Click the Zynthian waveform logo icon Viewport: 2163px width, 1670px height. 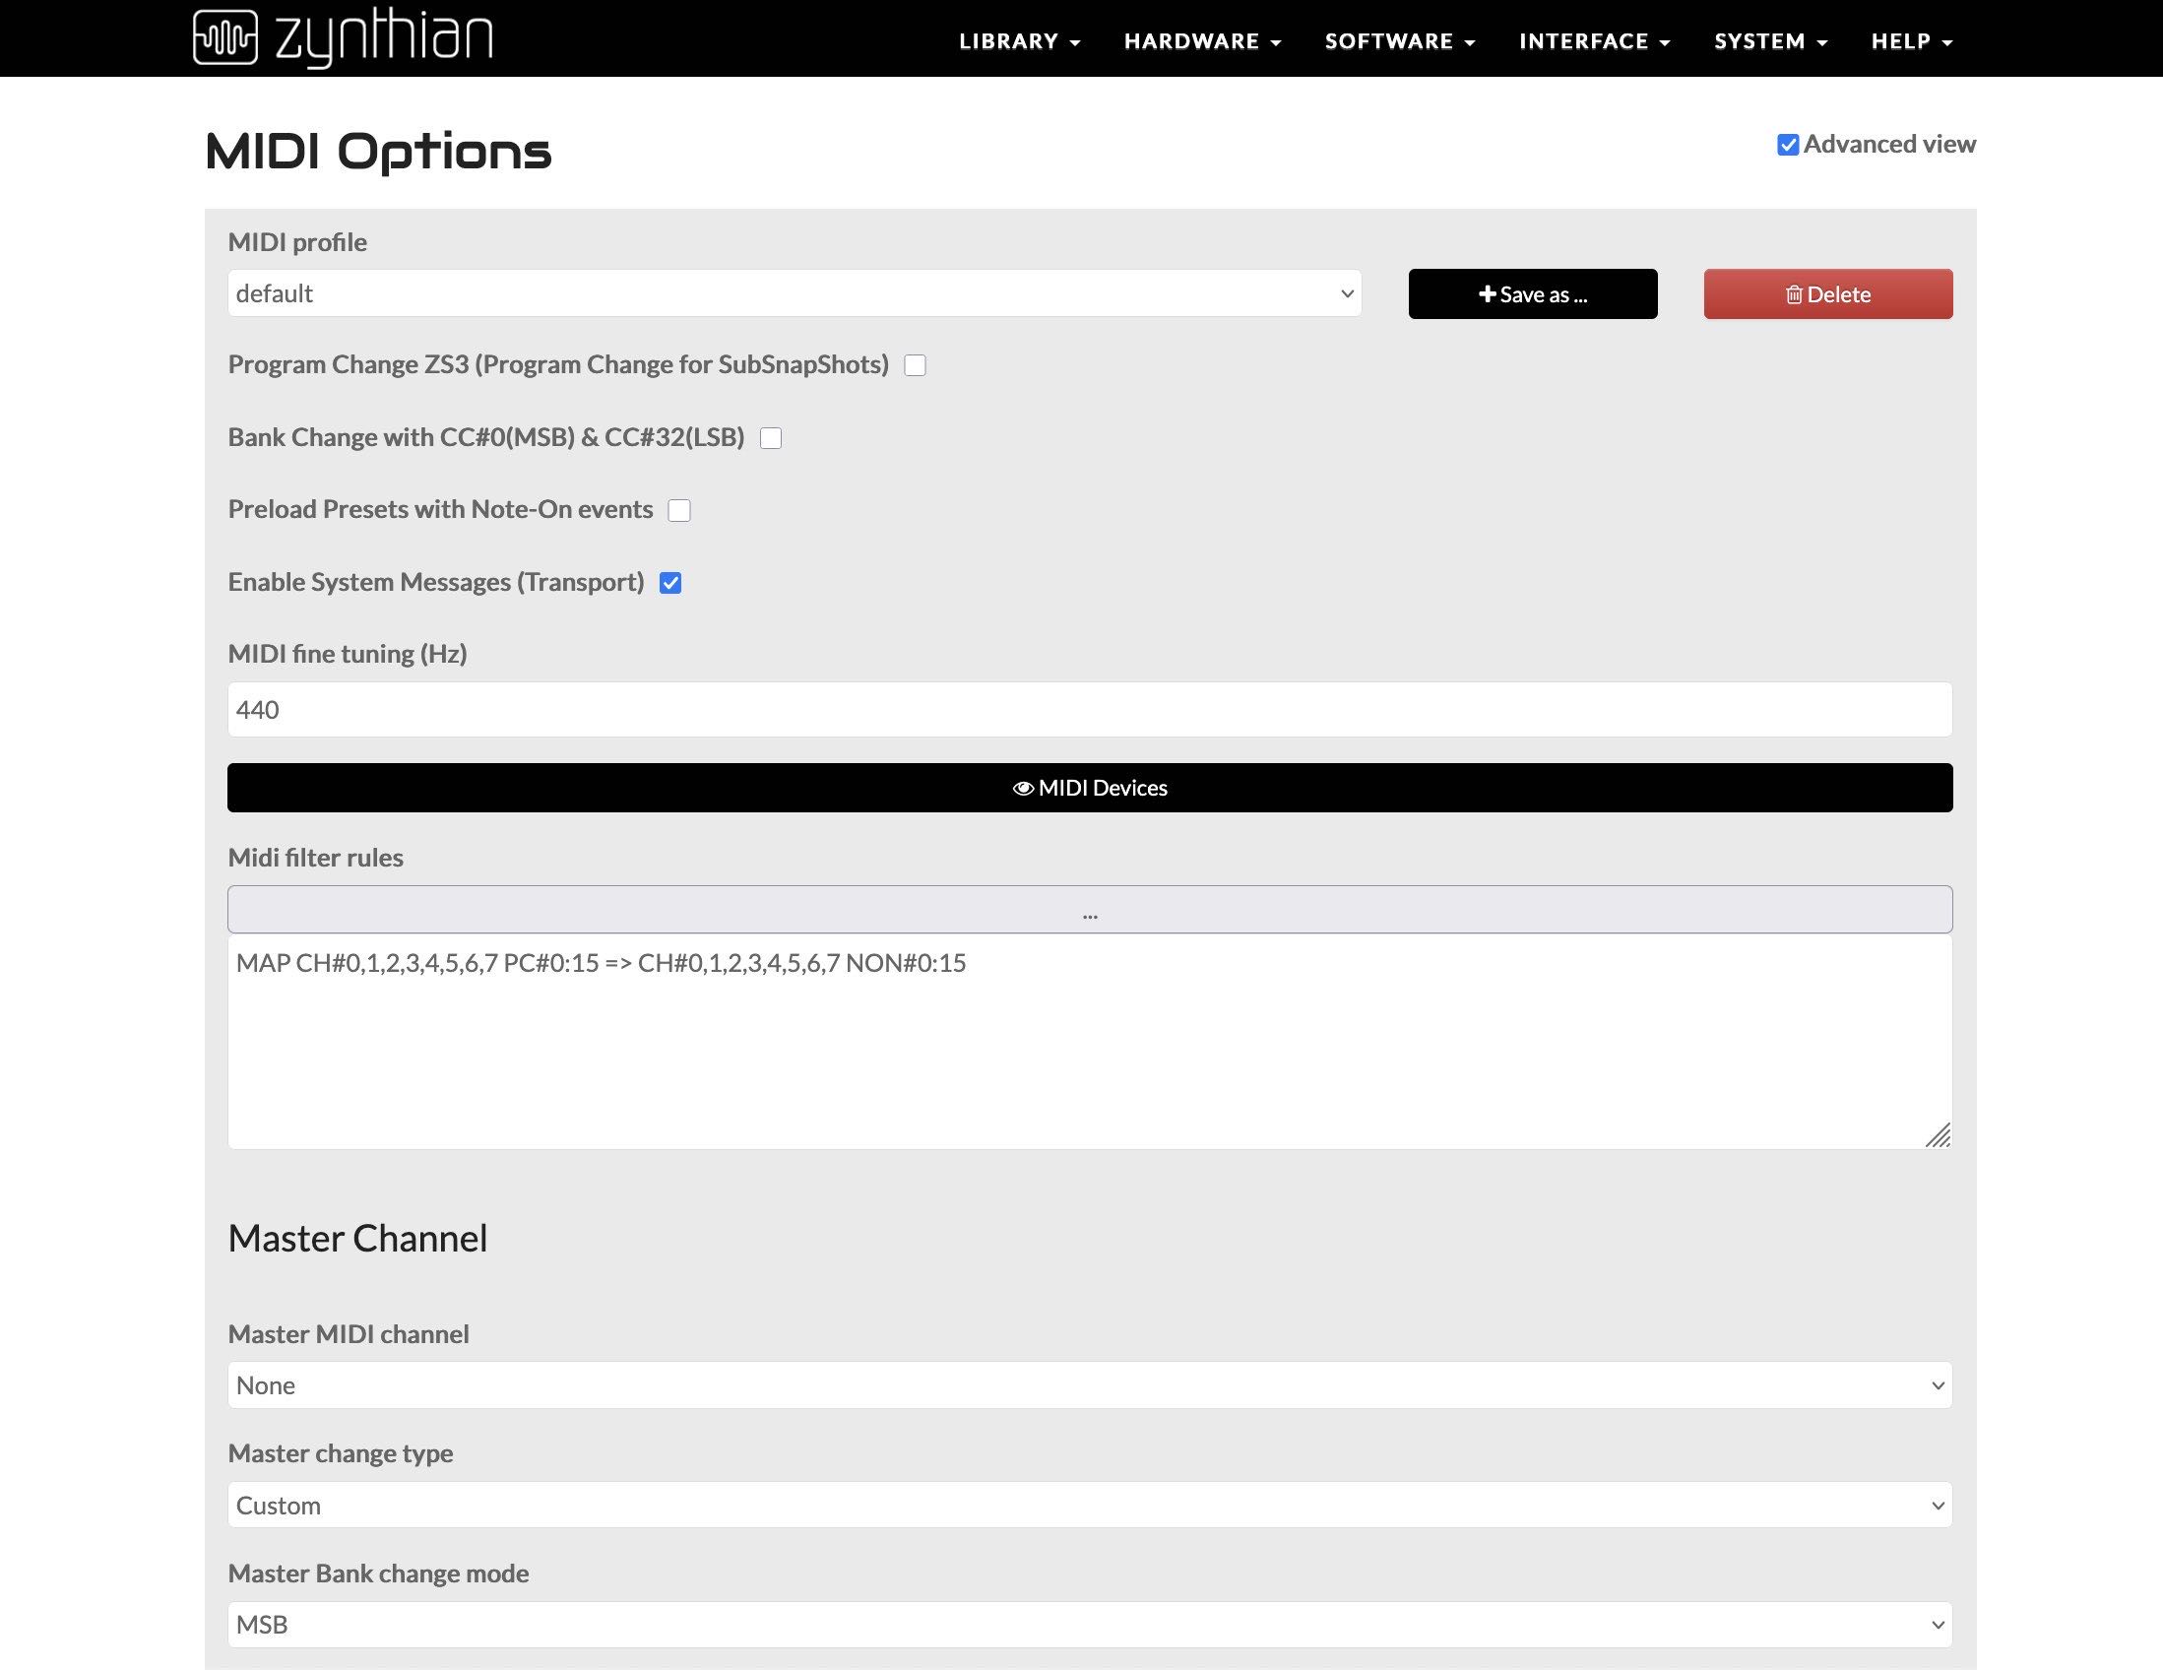[x=224, y=37]
